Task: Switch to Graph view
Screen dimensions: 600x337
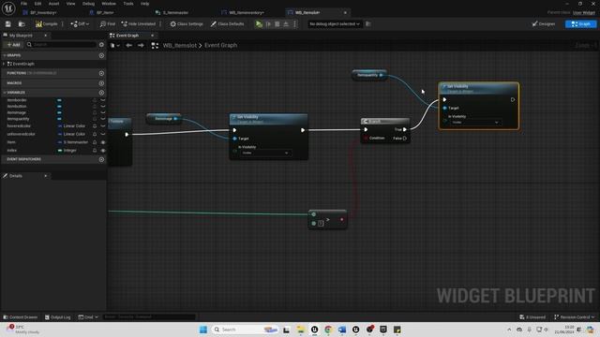Action: tap(580, 24)
